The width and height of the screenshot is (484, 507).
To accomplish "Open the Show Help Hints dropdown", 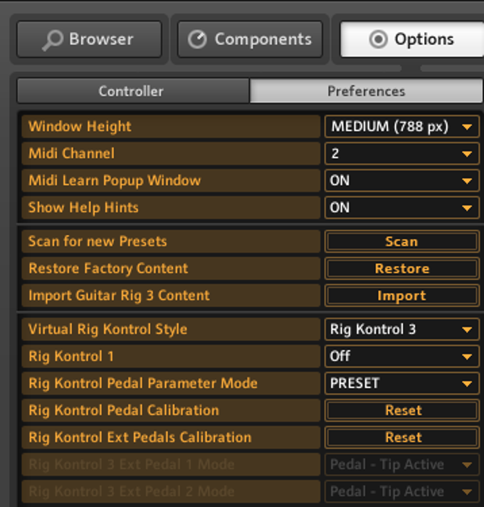I will click(x=401, y=208).
